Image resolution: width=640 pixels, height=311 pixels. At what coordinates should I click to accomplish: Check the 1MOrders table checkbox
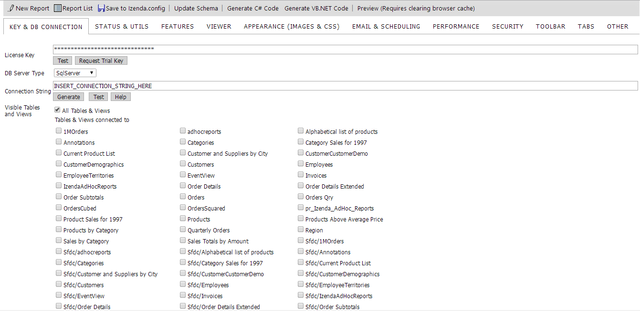tap(58, 131)
